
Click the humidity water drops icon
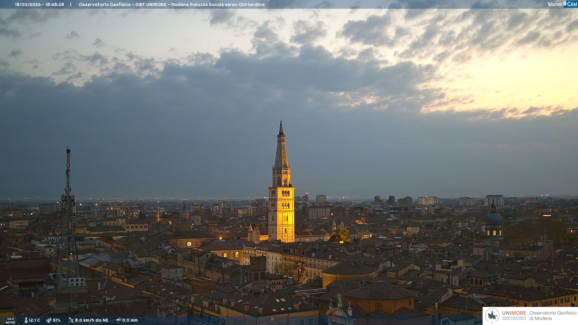pyautogui.click(x=49, y=320)
